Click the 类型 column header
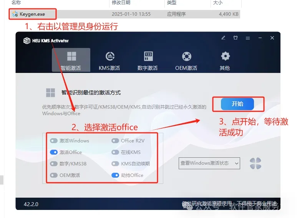Viewport: 297px width, 218px height. pos(172,3)
